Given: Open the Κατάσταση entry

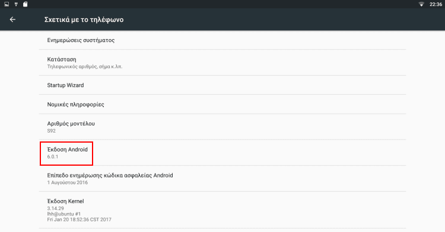Looking at the screenshot, I should tap(223, 63).
